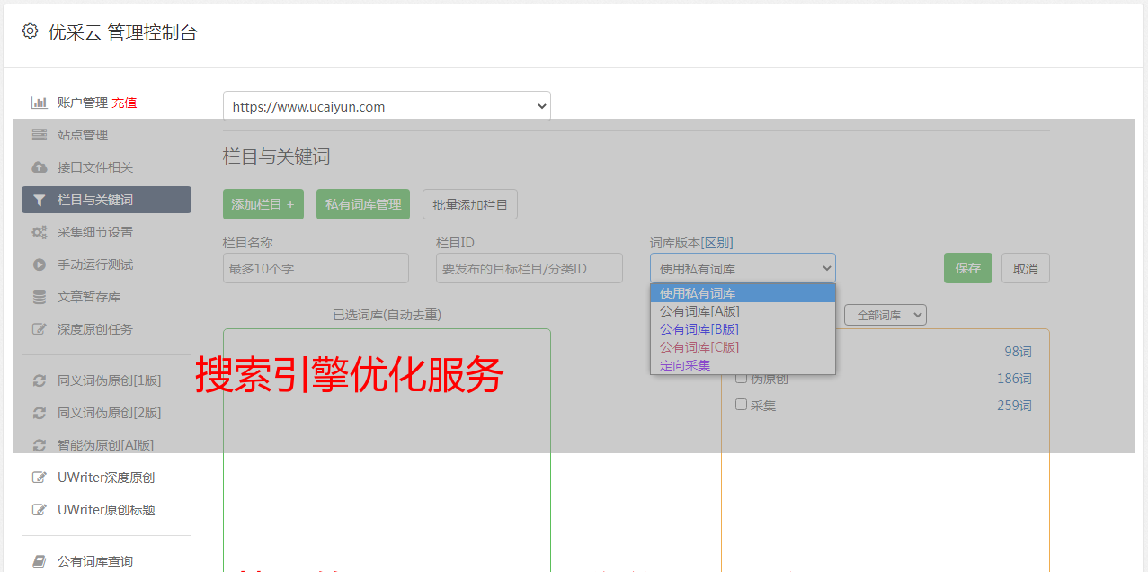This screenshot has width=1148, height=572.
Task: Click the red 充值 recharge link
Action: click(124, 103)
